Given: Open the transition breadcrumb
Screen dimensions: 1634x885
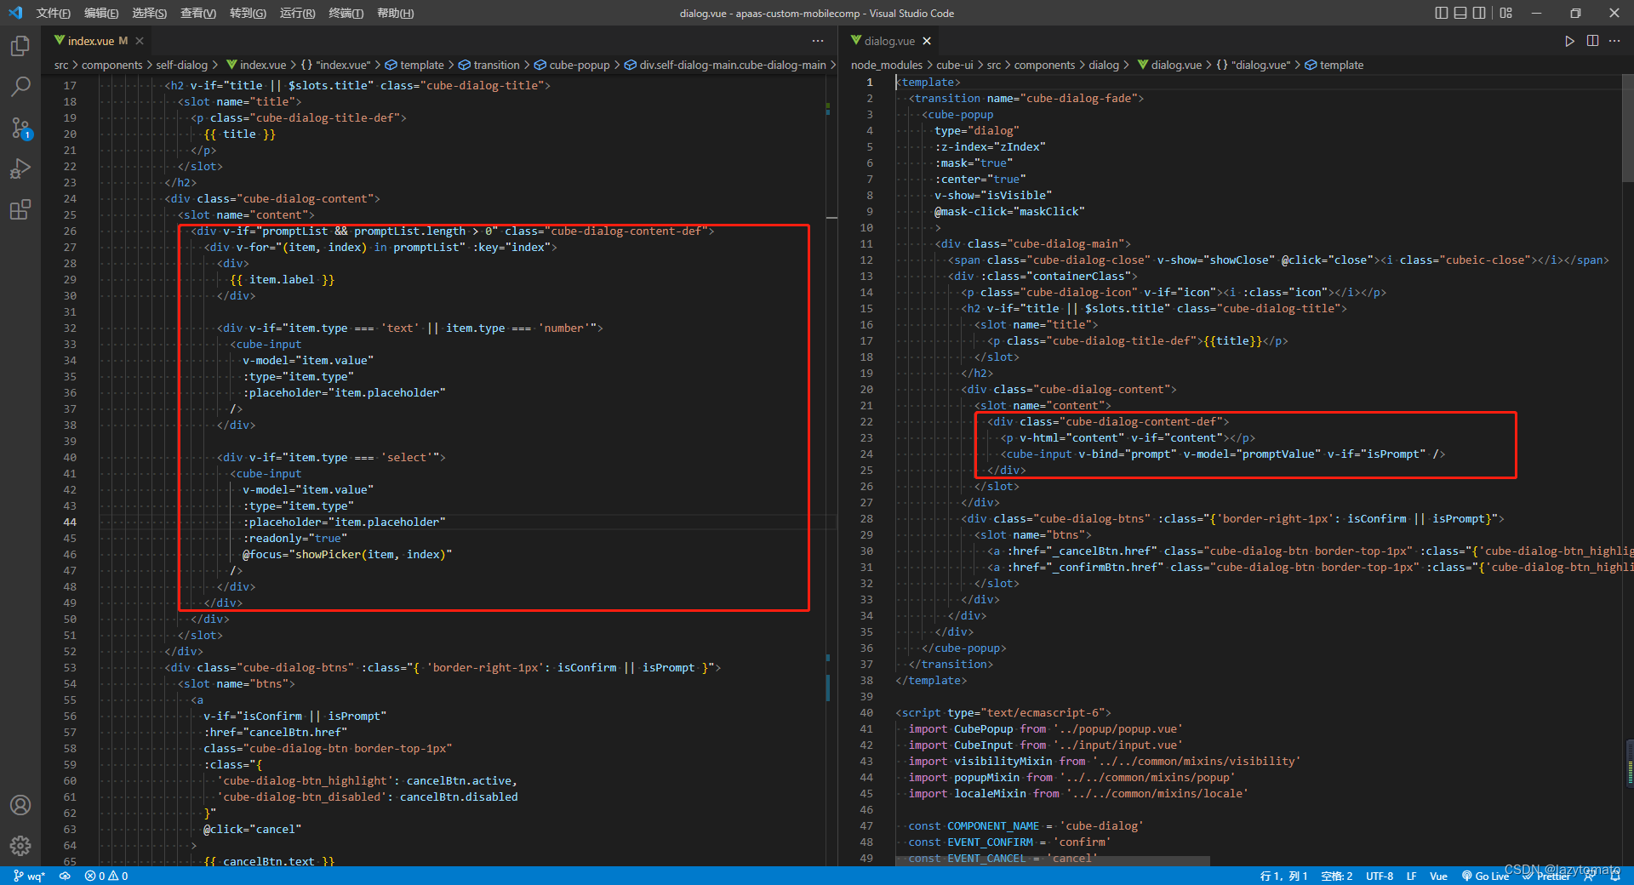Looking at the screenshot, I should [489, 65].
